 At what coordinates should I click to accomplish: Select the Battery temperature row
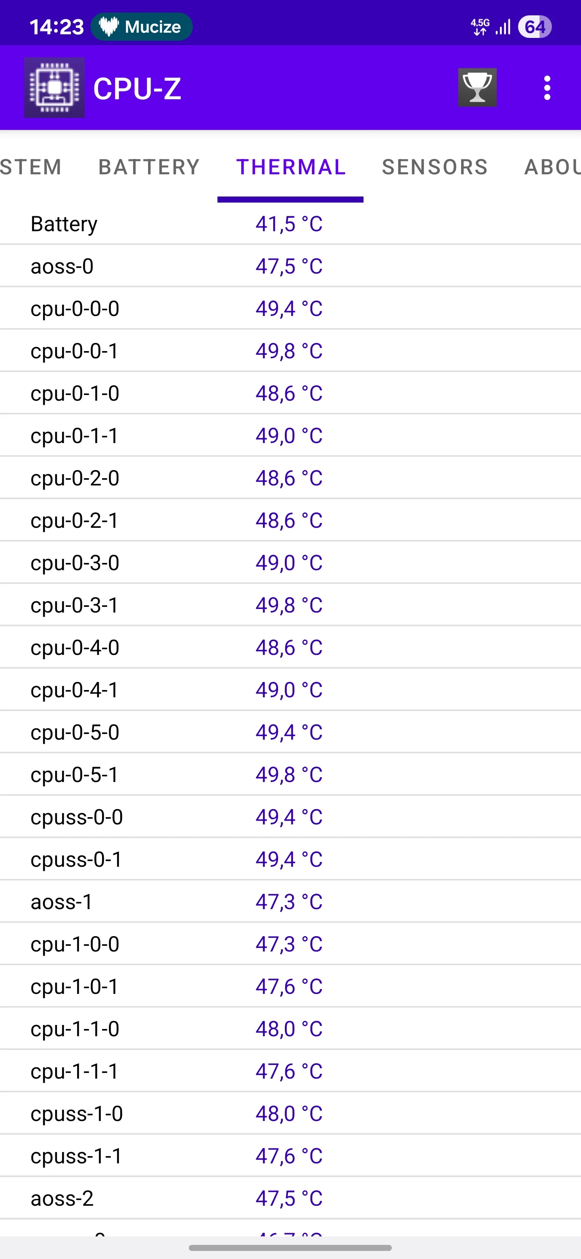coord(290,224)
